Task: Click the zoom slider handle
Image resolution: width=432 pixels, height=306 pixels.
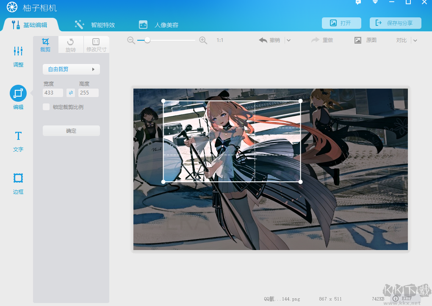Action: point(147,40)
